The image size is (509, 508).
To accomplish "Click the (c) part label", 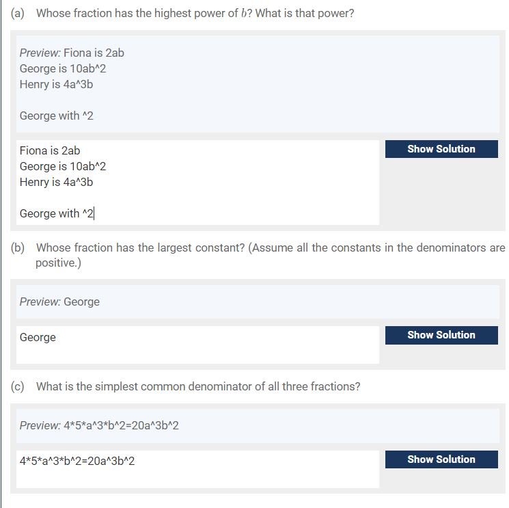I will (x=18, y=386).
